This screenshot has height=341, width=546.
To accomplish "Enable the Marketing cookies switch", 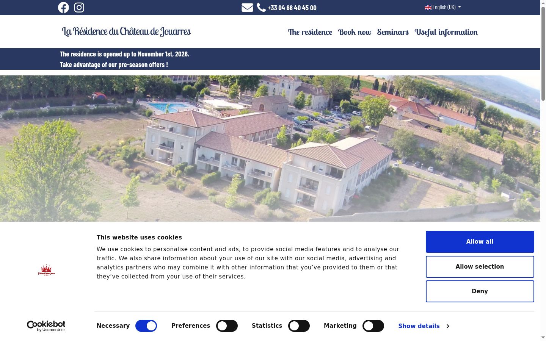I will 373,326.
